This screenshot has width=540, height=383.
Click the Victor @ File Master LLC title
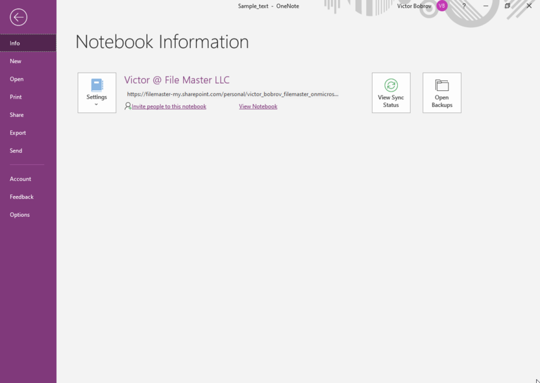[x=177, y=80]
